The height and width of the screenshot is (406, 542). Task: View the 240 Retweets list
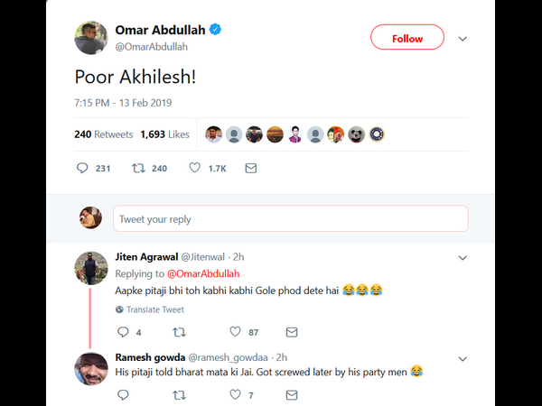click(x=103, y=134)
